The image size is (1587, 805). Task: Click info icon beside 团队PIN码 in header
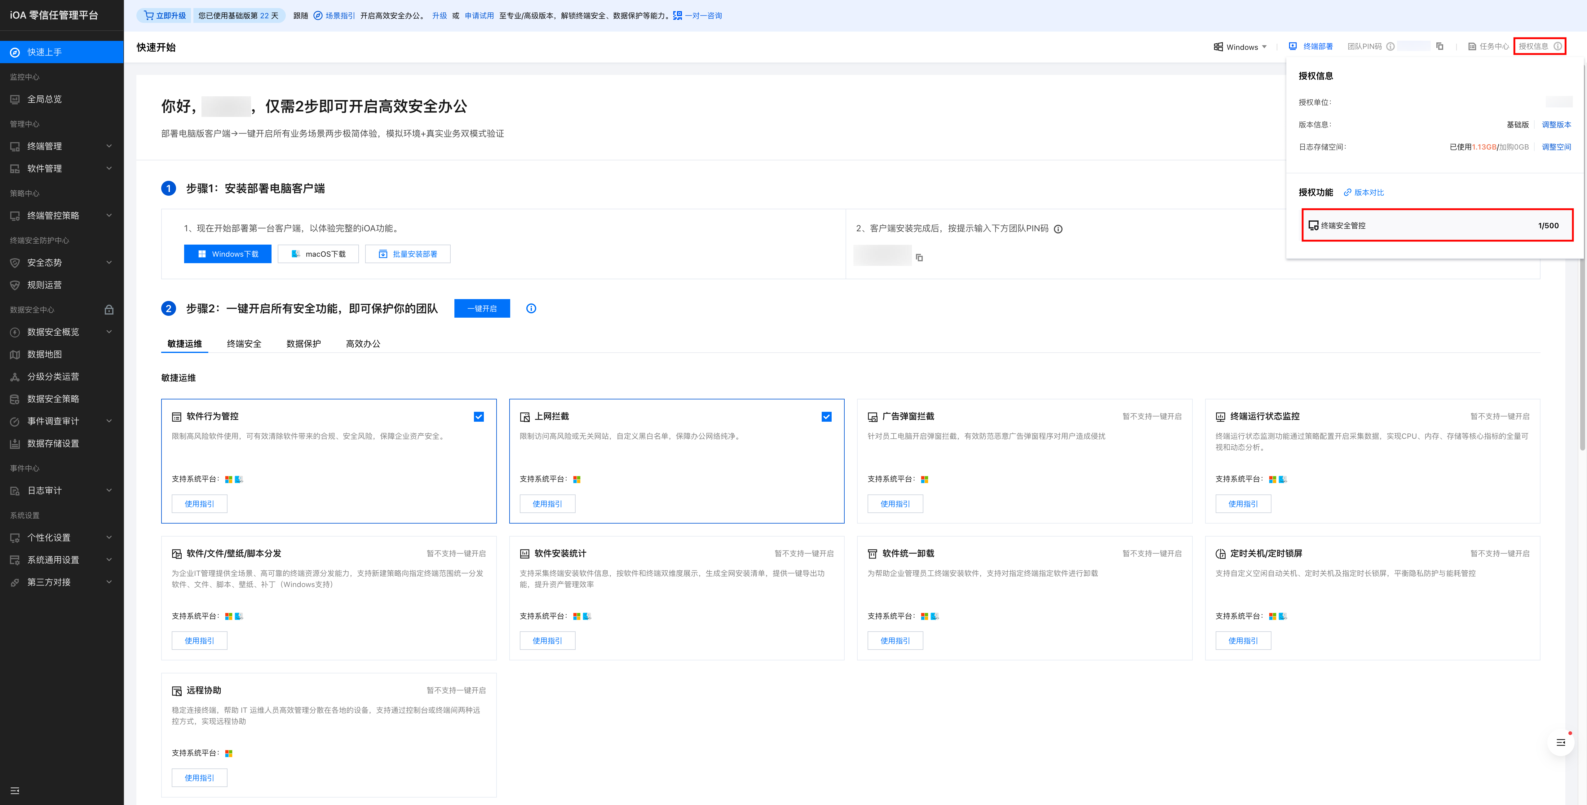pos(1390,46)
